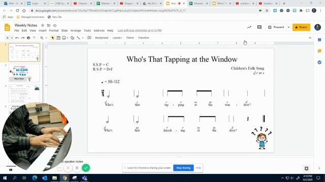
Task: Click the Explore button at bottom right
Action: coord(307,168)
